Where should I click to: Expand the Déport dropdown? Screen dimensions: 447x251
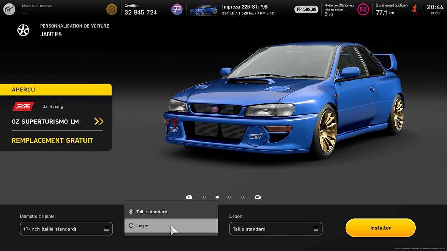pyautogui.click(x=276, y=229)
